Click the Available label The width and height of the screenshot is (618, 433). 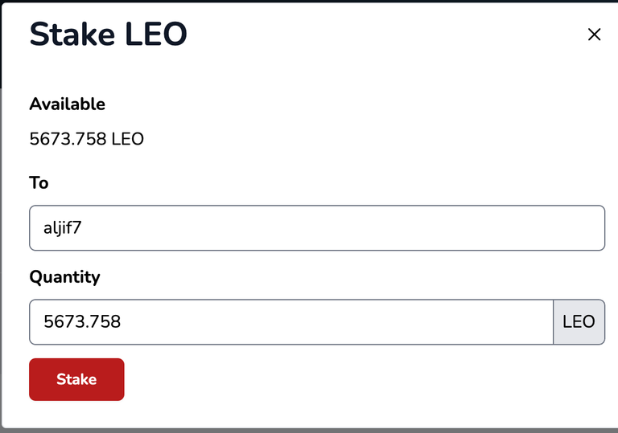tap(68, 104)
